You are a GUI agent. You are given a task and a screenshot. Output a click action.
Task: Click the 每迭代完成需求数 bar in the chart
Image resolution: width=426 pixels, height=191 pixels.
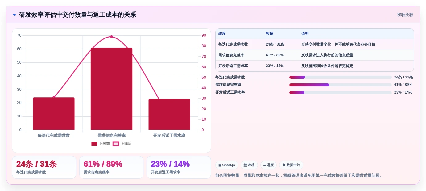(x=54, y=114)
